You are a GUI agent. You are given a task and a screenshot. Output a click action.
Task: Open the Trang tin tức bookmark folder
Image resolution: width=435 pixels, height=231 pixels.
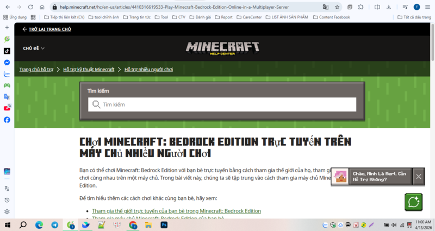(x=137, y=17)
